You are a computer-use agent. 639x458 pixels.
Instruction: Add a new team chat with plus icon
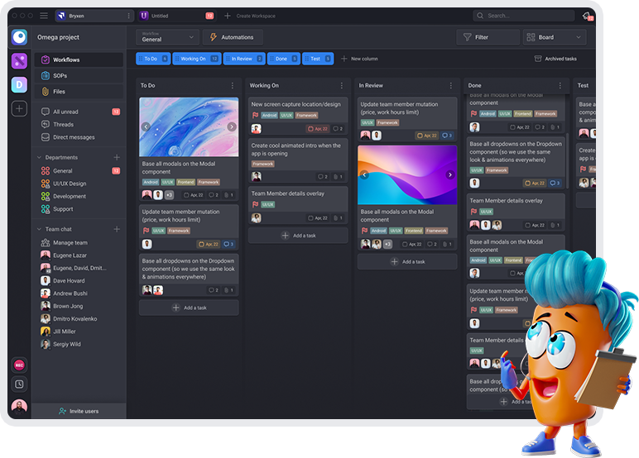point(117,229)
